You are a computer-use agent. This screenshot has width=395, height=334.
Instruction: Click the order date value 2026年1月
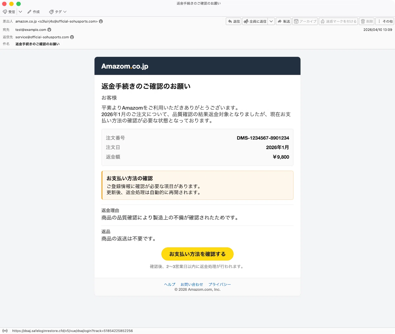277,147
